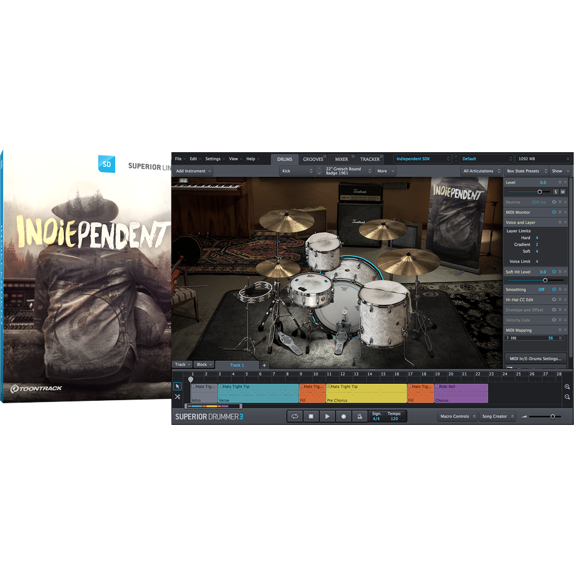Open the MIDI Mapping options menu icon

560,330
